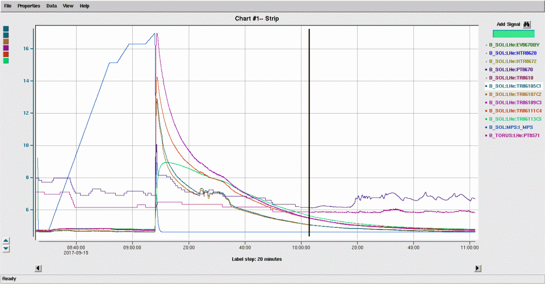Select B_SOL:LHe:PT8670 signal label
The width and height of the screenshot is (545, 284).
coord(510,69)
